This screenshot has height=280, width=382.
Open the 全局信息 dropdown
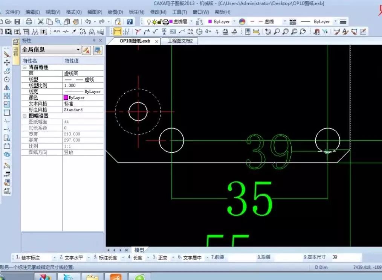click(78, 50)
